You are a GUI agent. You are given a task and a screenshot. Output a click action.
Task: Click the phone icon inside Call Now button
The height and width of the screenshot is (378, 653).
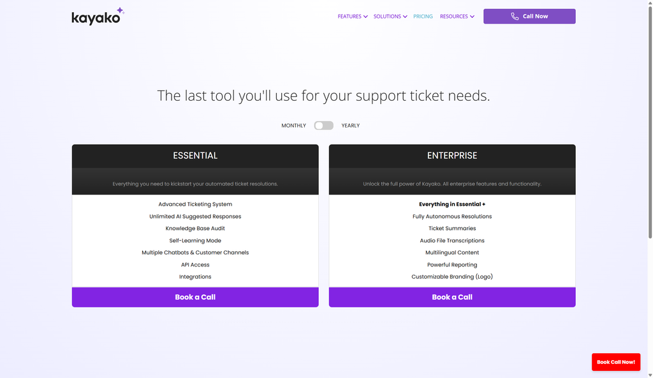coord(514,16)
